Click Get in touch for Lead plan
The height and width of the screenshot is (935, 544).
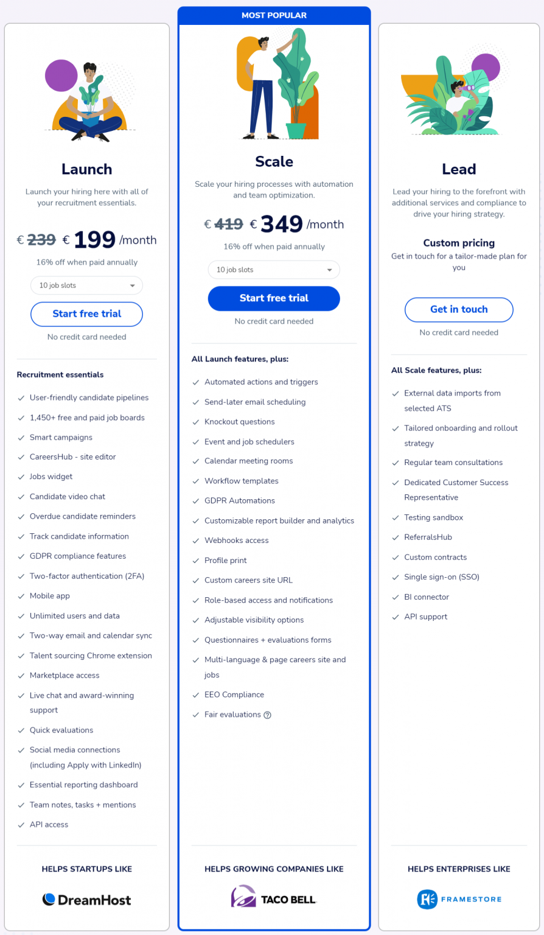pos(459,310)
